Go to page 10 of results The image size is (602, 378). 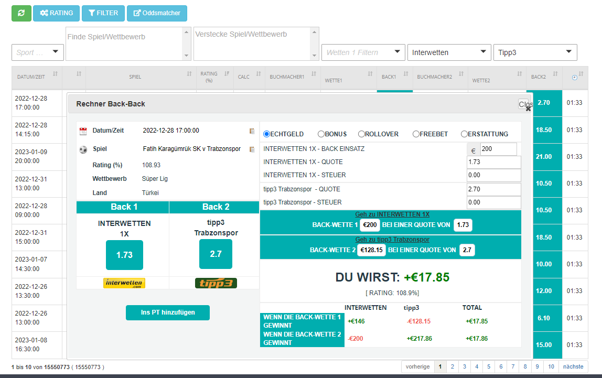coord(551,366)
